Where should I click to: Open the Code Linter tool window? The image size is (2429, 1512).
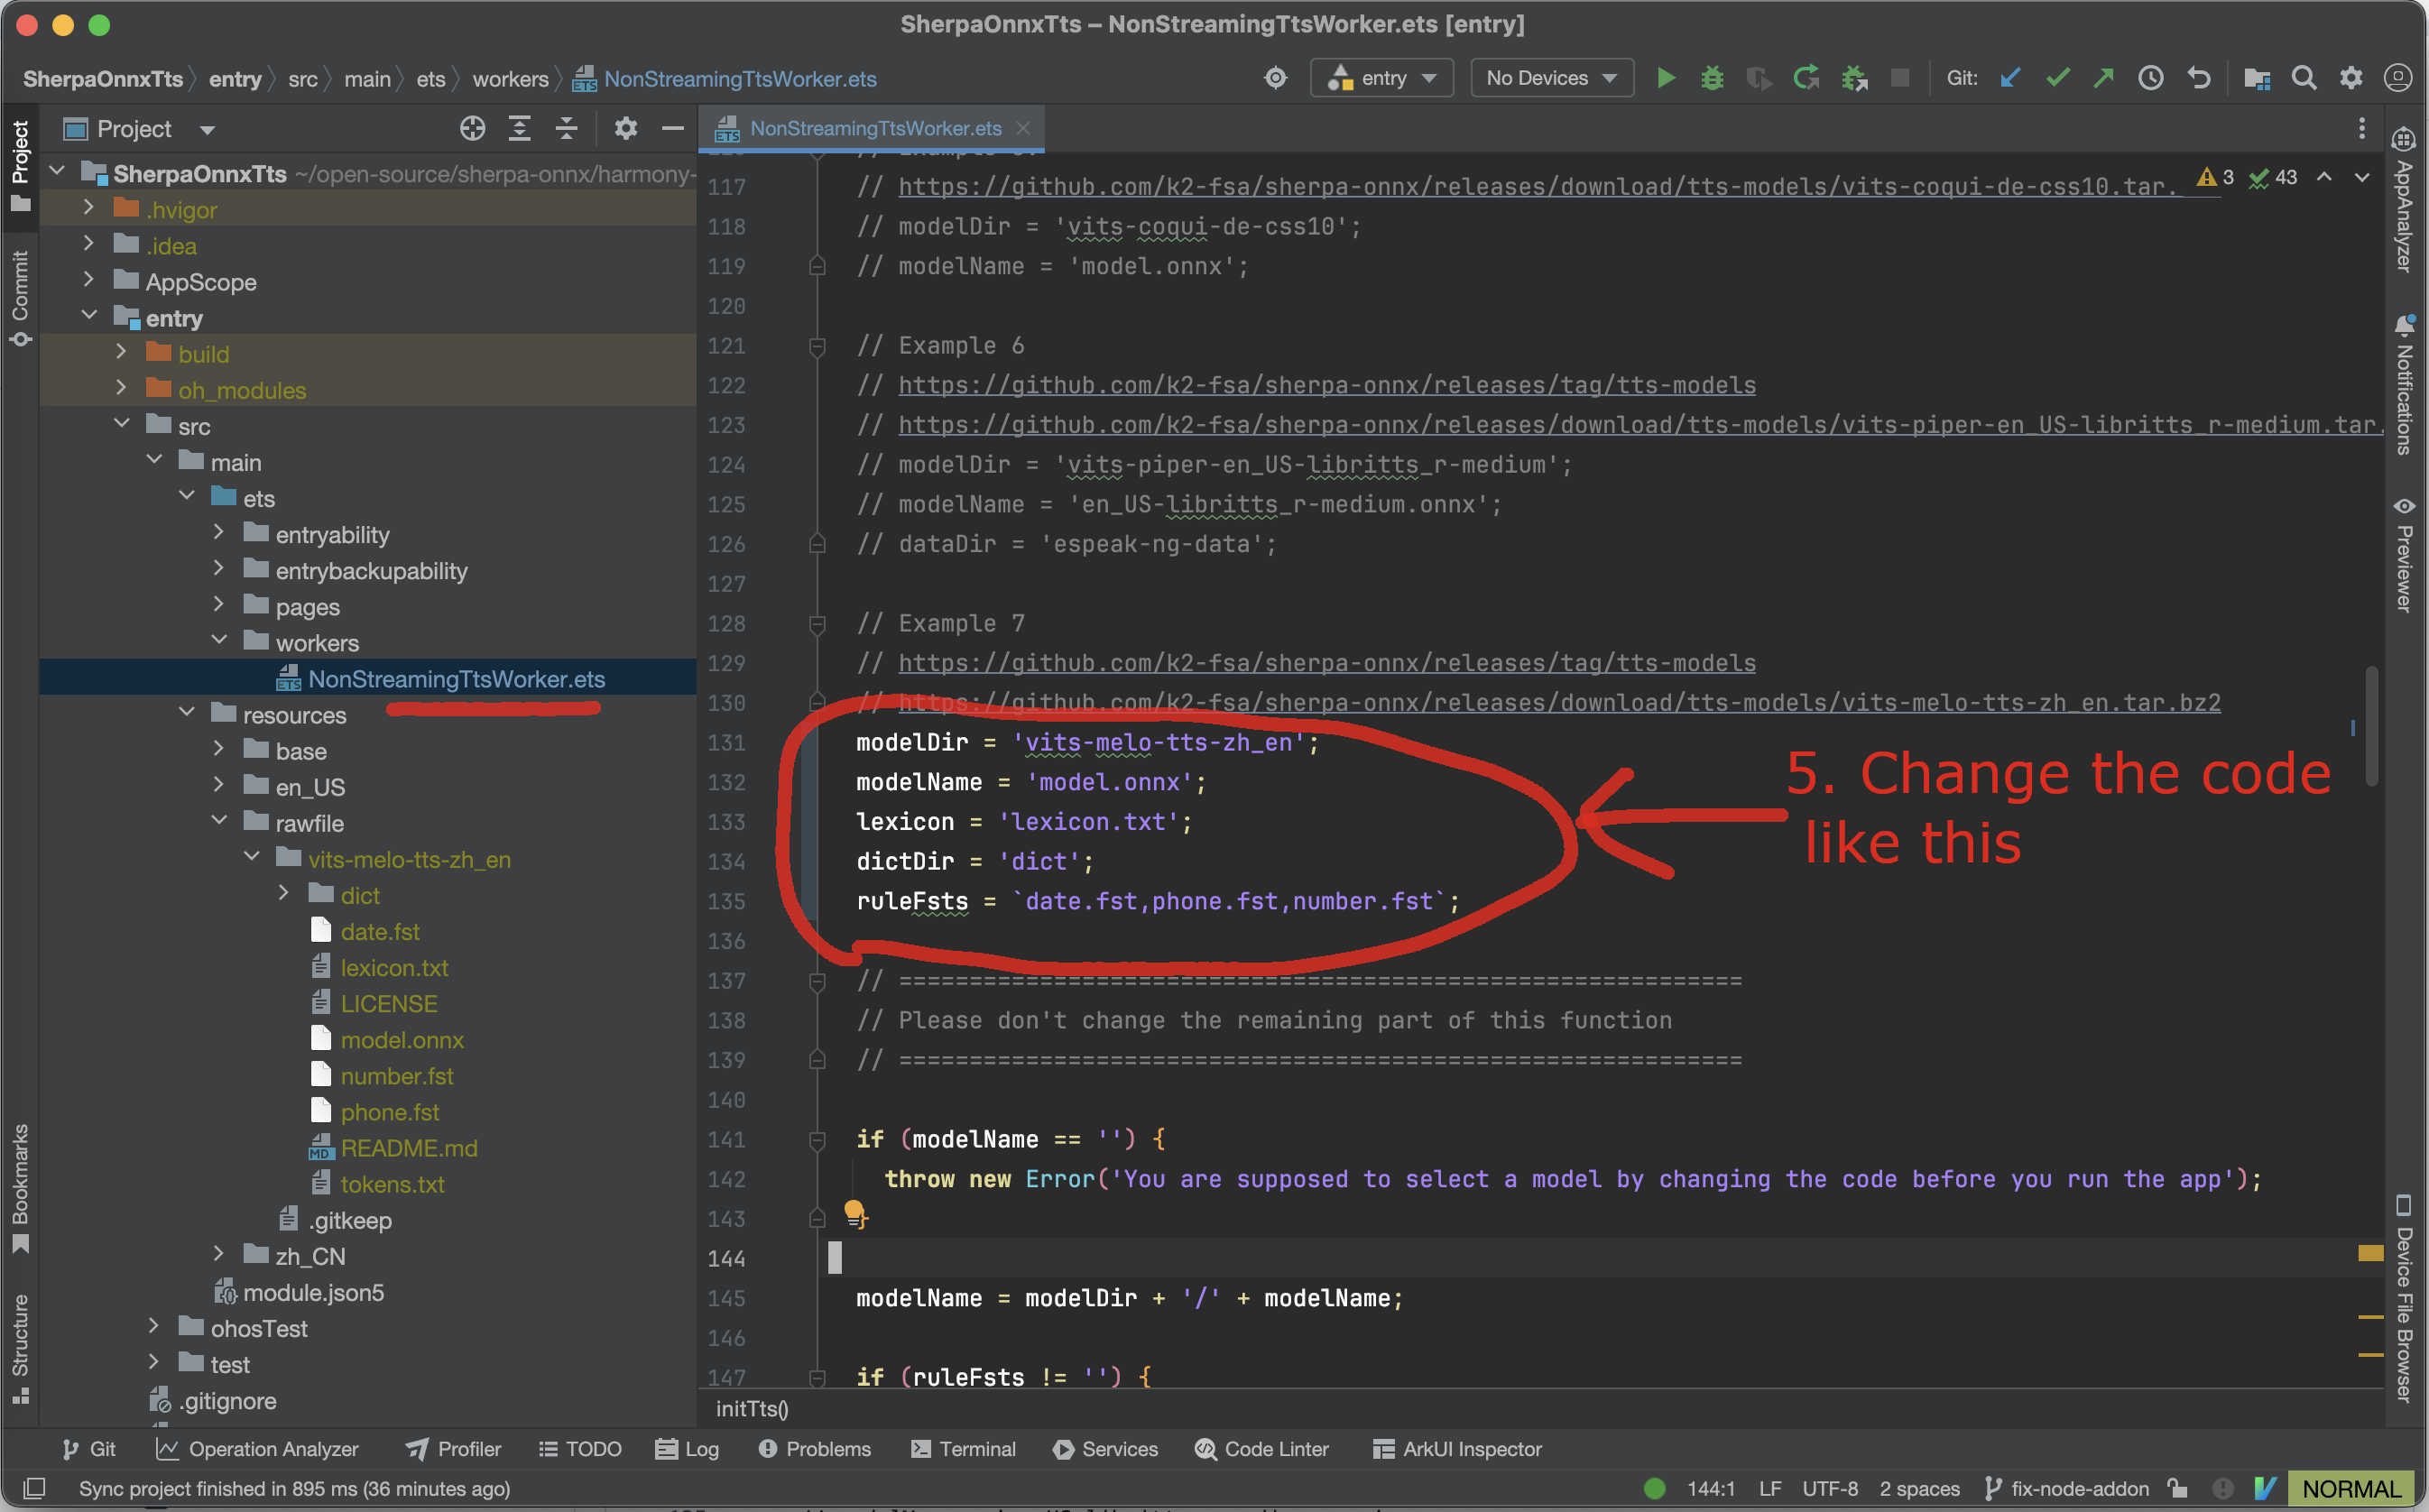pos(1262,1449)
